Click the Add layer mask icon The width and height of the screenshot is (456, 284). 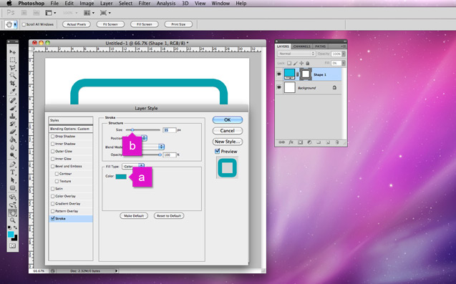[300, 142]
